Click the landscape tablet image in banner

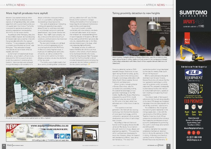(90, 135)
